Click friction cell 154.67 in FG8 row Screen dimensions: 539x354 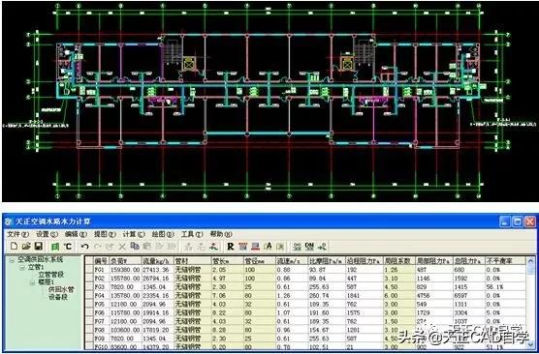(327, 330)
